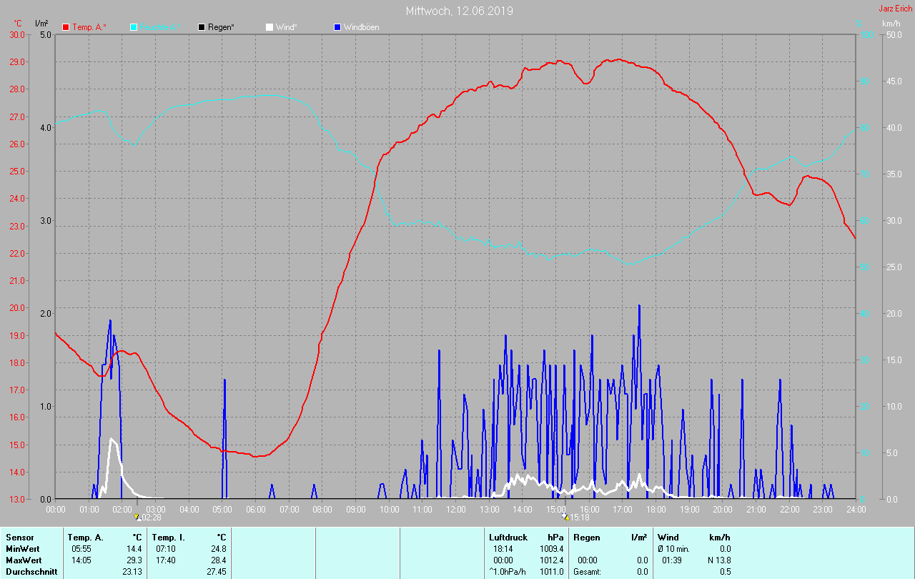This screenshot has width=915, height=579.
Task: Click the MinWert row label
Action: (22, 548)
